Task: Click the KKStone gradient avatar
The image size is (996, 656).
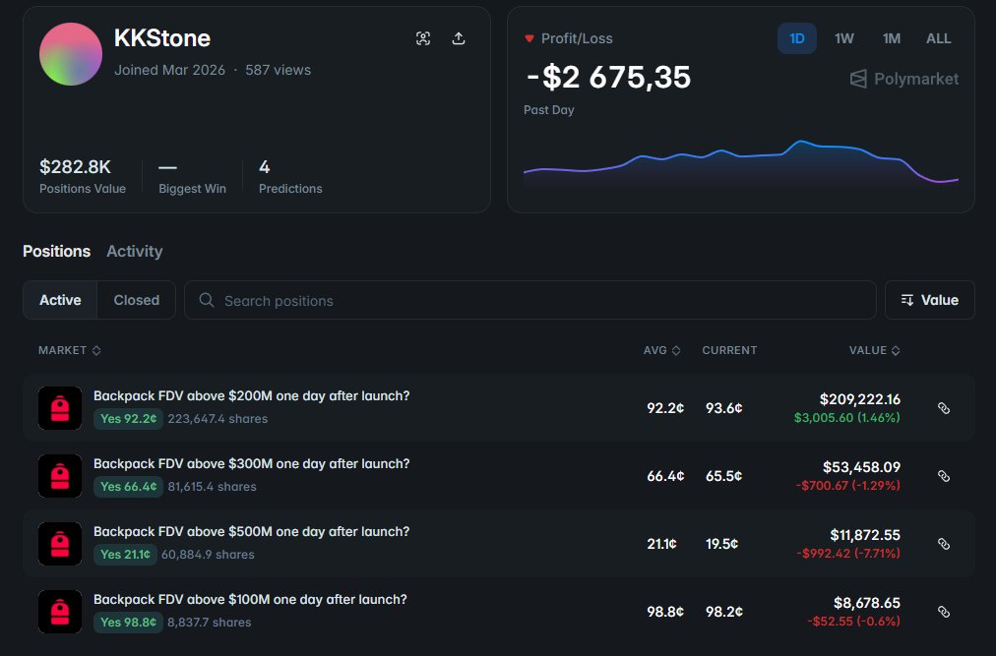Action: (x=71, y=54)
